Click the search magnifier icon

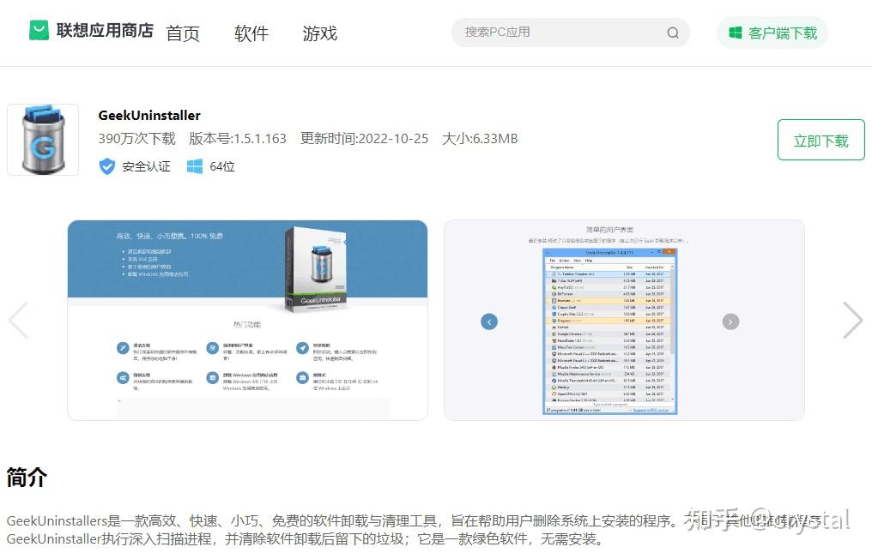point(673,33)
